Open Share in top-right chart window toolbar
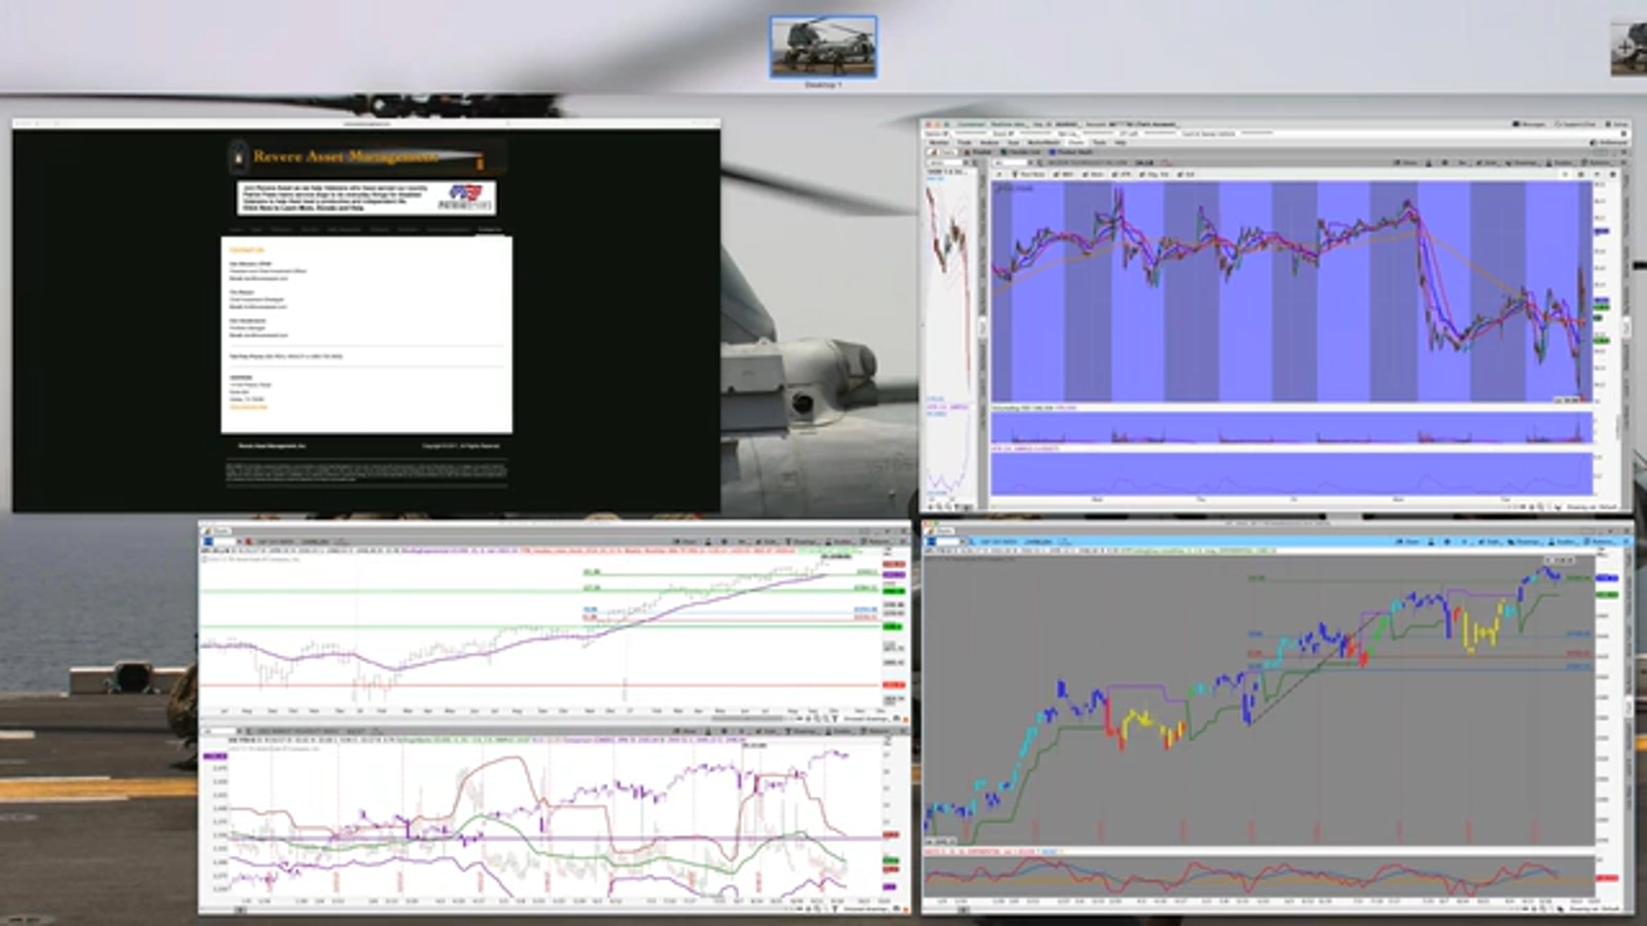The width and height of the screenshot is (1647, 926). 1405,163
